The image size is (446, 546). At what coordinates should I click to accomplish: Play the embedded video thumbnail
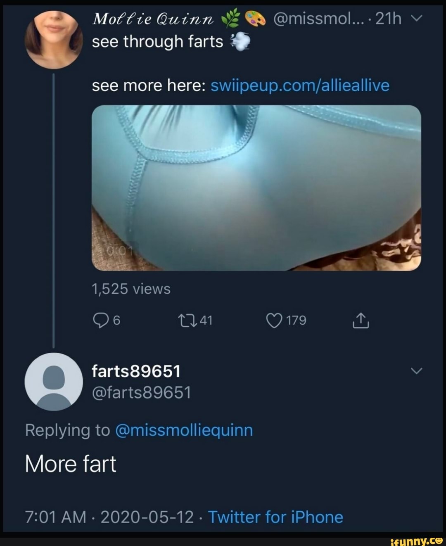(256, 188)
